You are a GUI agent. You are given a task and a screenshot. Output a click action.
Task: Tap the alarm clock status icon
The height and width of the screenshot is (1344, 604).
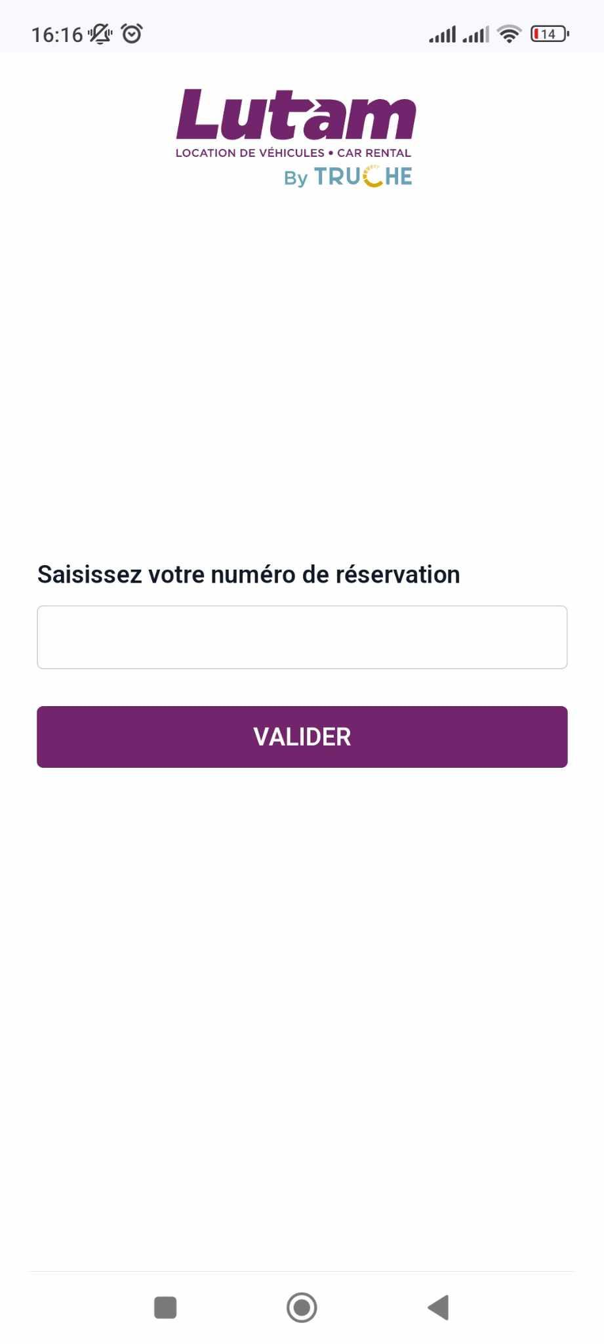pos(132,33)
